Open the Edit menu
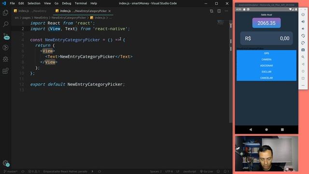Image resolution: width=309 pixels, height=174 pixels. click(x=21, y=3)
